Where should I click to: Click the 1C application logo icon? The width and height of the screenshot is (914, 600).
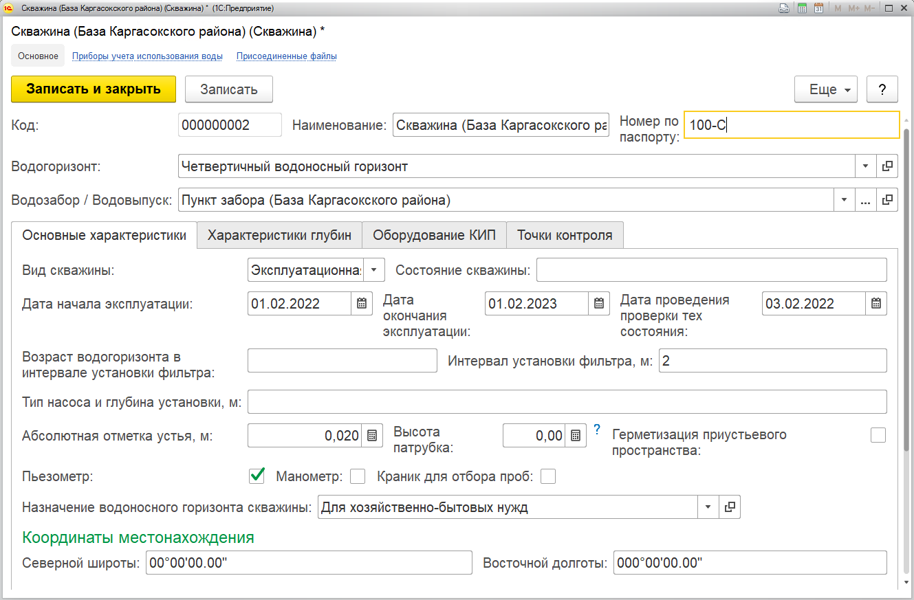[x=10, y=8]
